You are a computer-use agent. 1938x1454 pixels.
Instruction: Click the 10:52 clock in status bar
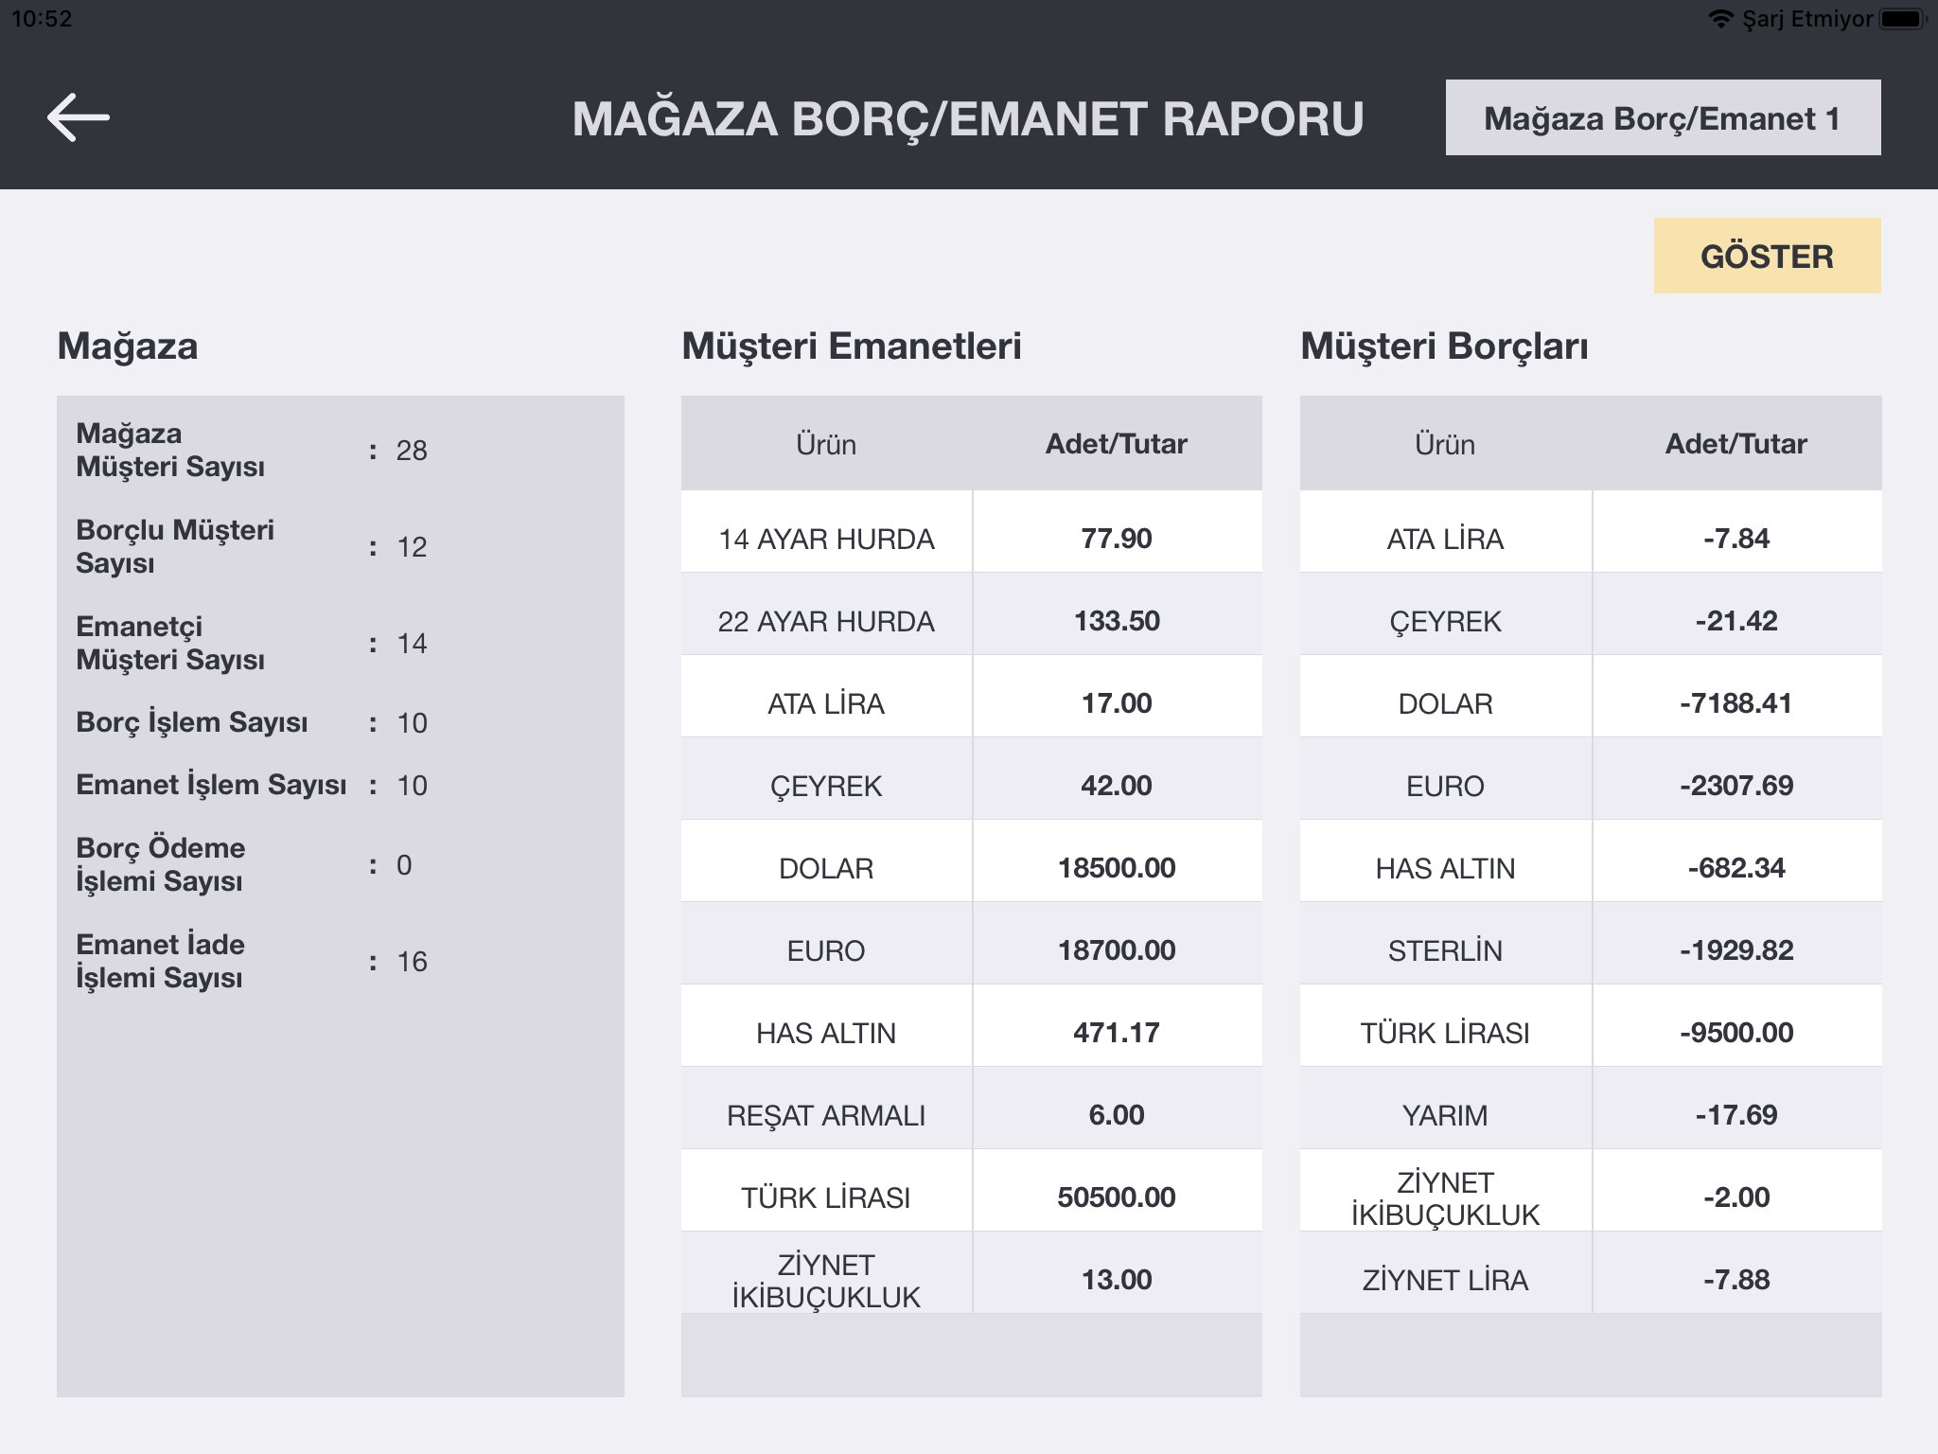[42, 19]
